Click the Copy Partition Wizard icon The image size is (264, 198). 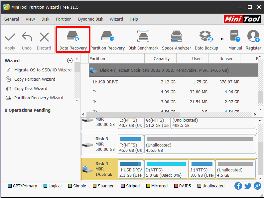pyautogui.click(x=8, y=79)
